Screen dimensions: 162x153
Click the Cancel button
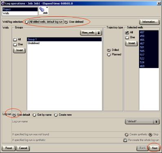[x=23, y=148]
